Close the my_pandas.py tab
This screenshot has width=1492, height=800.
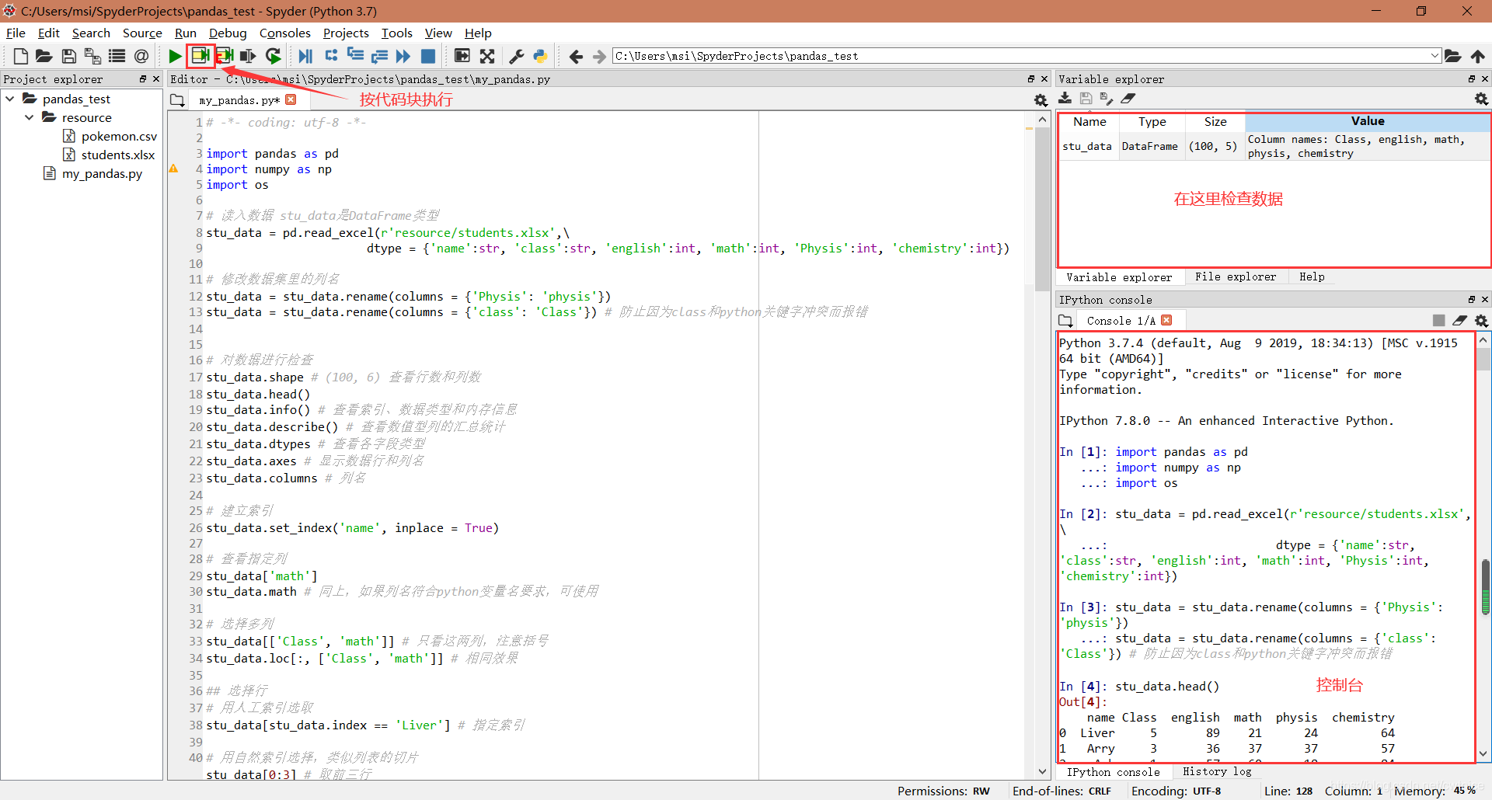click(291, 99)
